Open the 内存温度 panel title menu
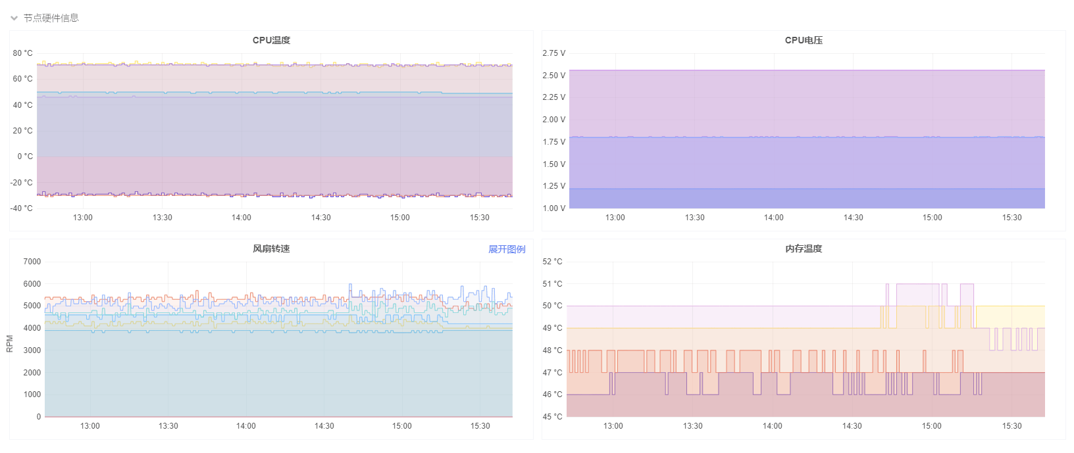This screenshot has width=1074, height=453. (804, 249)
